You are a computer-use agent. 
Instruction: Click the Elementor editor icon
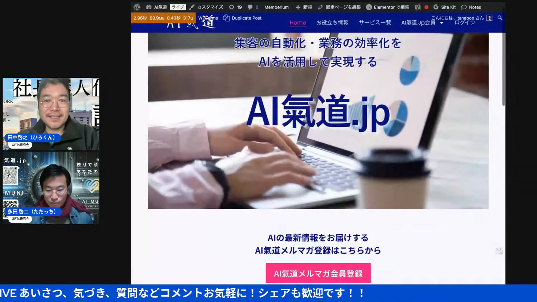tap(368, 7)
